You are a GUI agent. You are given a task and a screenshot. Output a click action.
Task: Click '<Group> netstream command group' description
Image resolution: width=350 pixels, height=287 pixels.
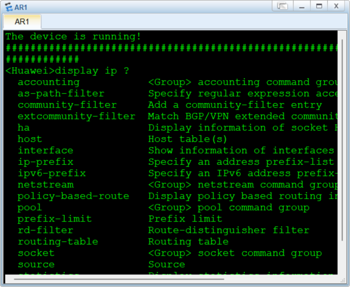pos(243,185)
